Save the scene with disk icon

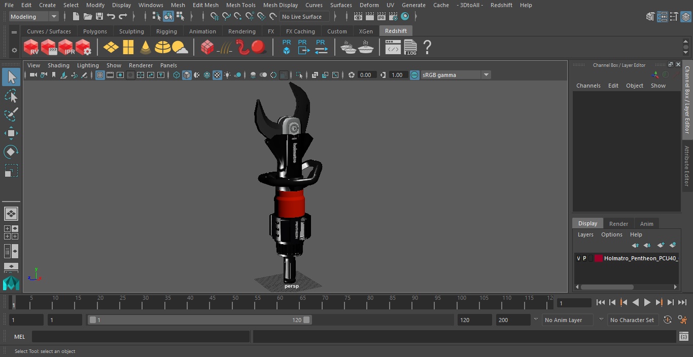pos(99,17)
